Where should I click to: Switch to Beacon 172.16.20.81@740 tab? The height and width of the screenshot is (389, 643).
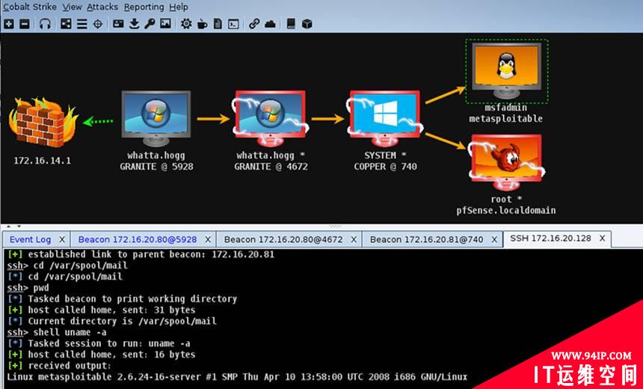(426, 239)
